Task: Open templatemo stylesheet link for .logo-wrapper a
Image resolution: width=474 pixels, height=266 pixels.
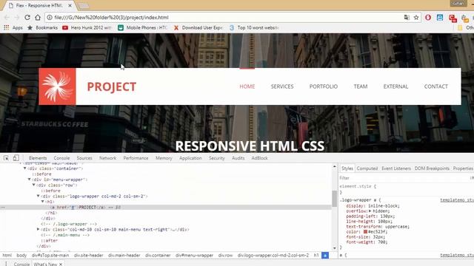Action: (457, 200)
